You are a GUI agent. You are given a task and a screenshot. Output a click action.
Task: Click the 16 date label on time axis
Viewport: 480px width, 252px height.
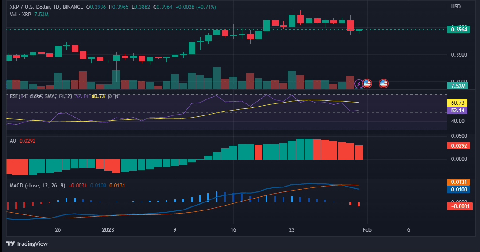click(x=233, y=230)
